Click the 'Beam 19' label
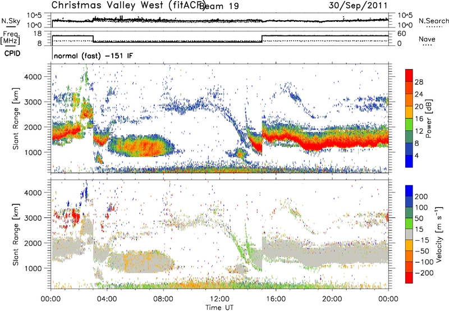 coord(219,6)
